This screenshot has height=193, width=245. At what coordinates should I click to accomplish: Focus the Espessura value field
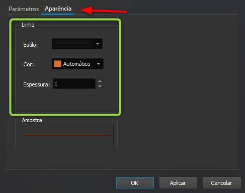click(x=74, y=83)
